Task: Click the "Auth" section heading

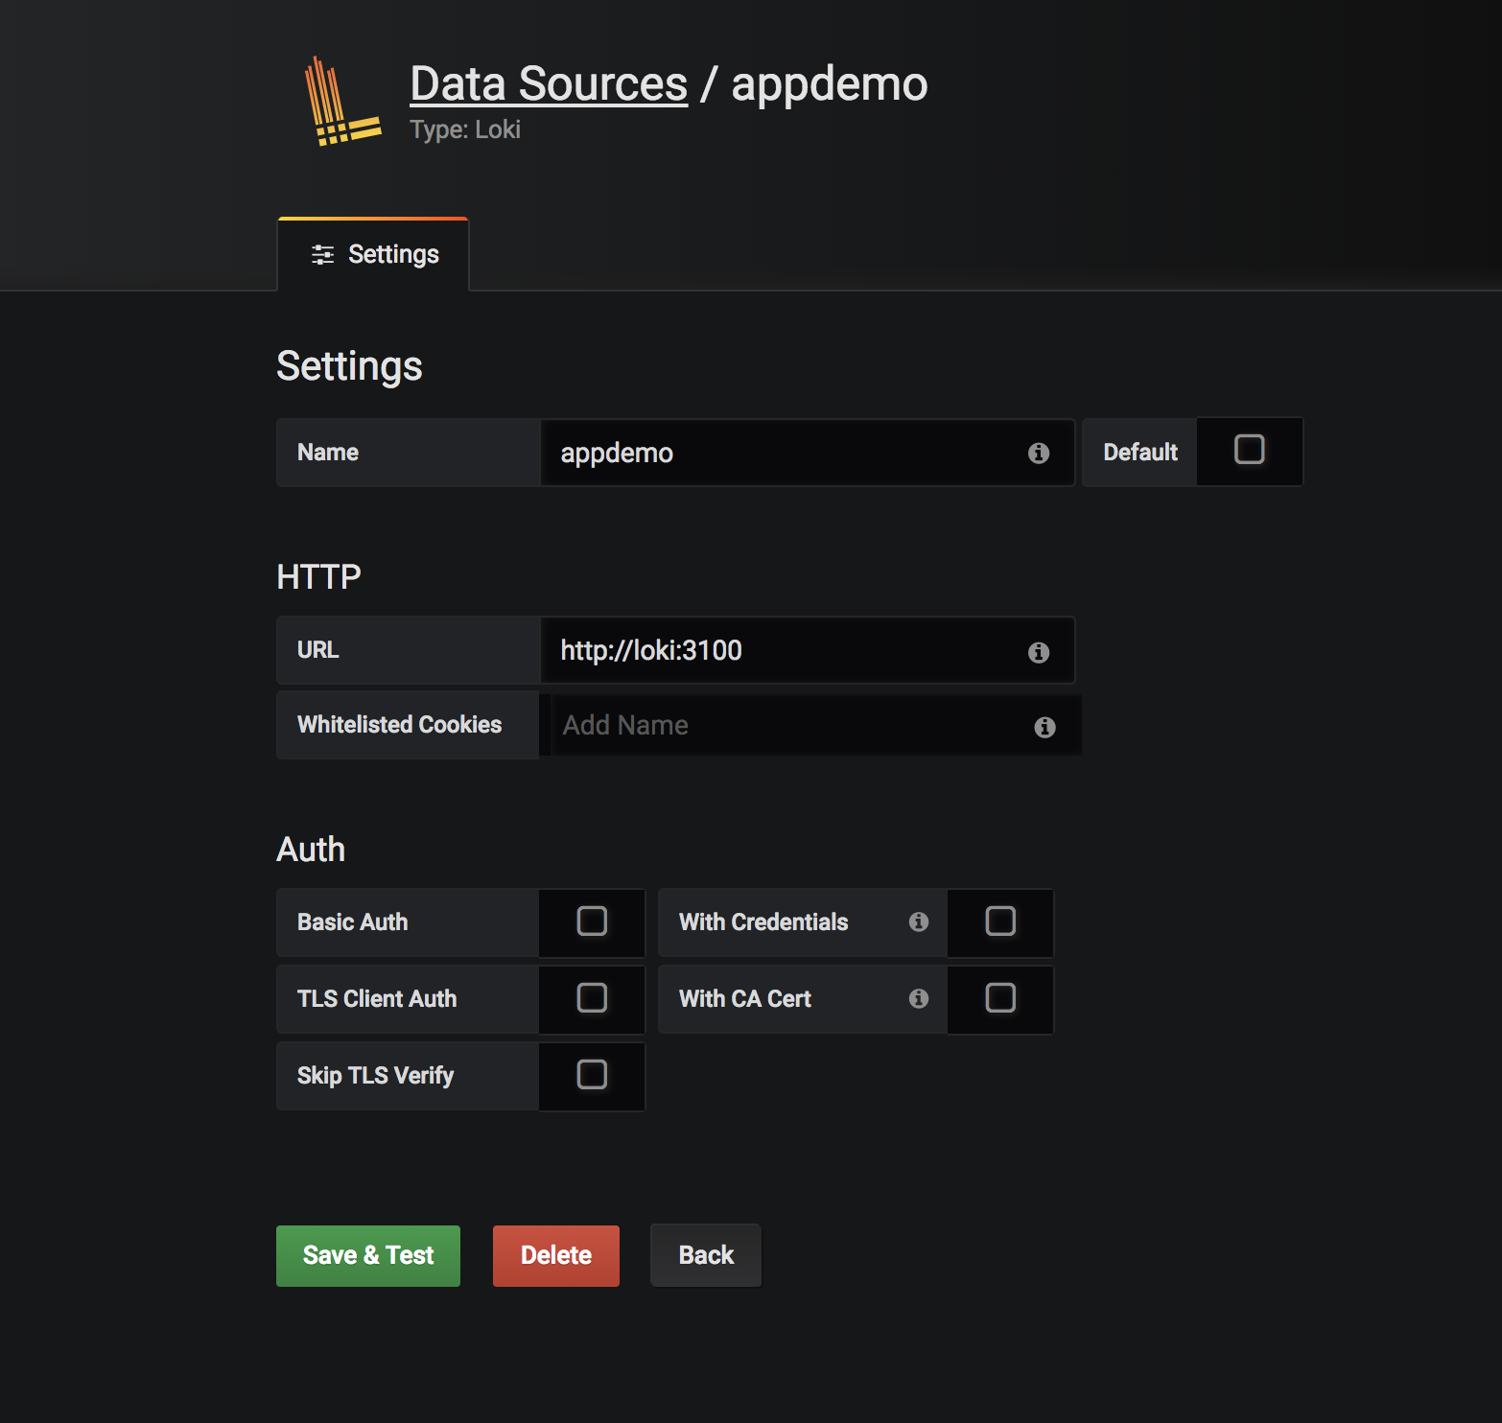Action: pos(311,850)
